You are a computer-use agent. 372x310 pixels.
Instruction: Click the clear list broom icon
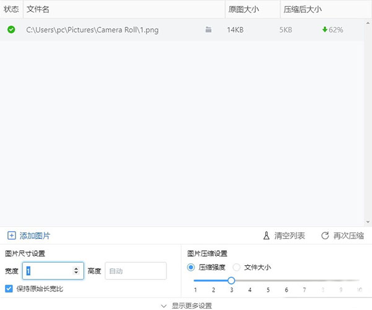point(266,235)
